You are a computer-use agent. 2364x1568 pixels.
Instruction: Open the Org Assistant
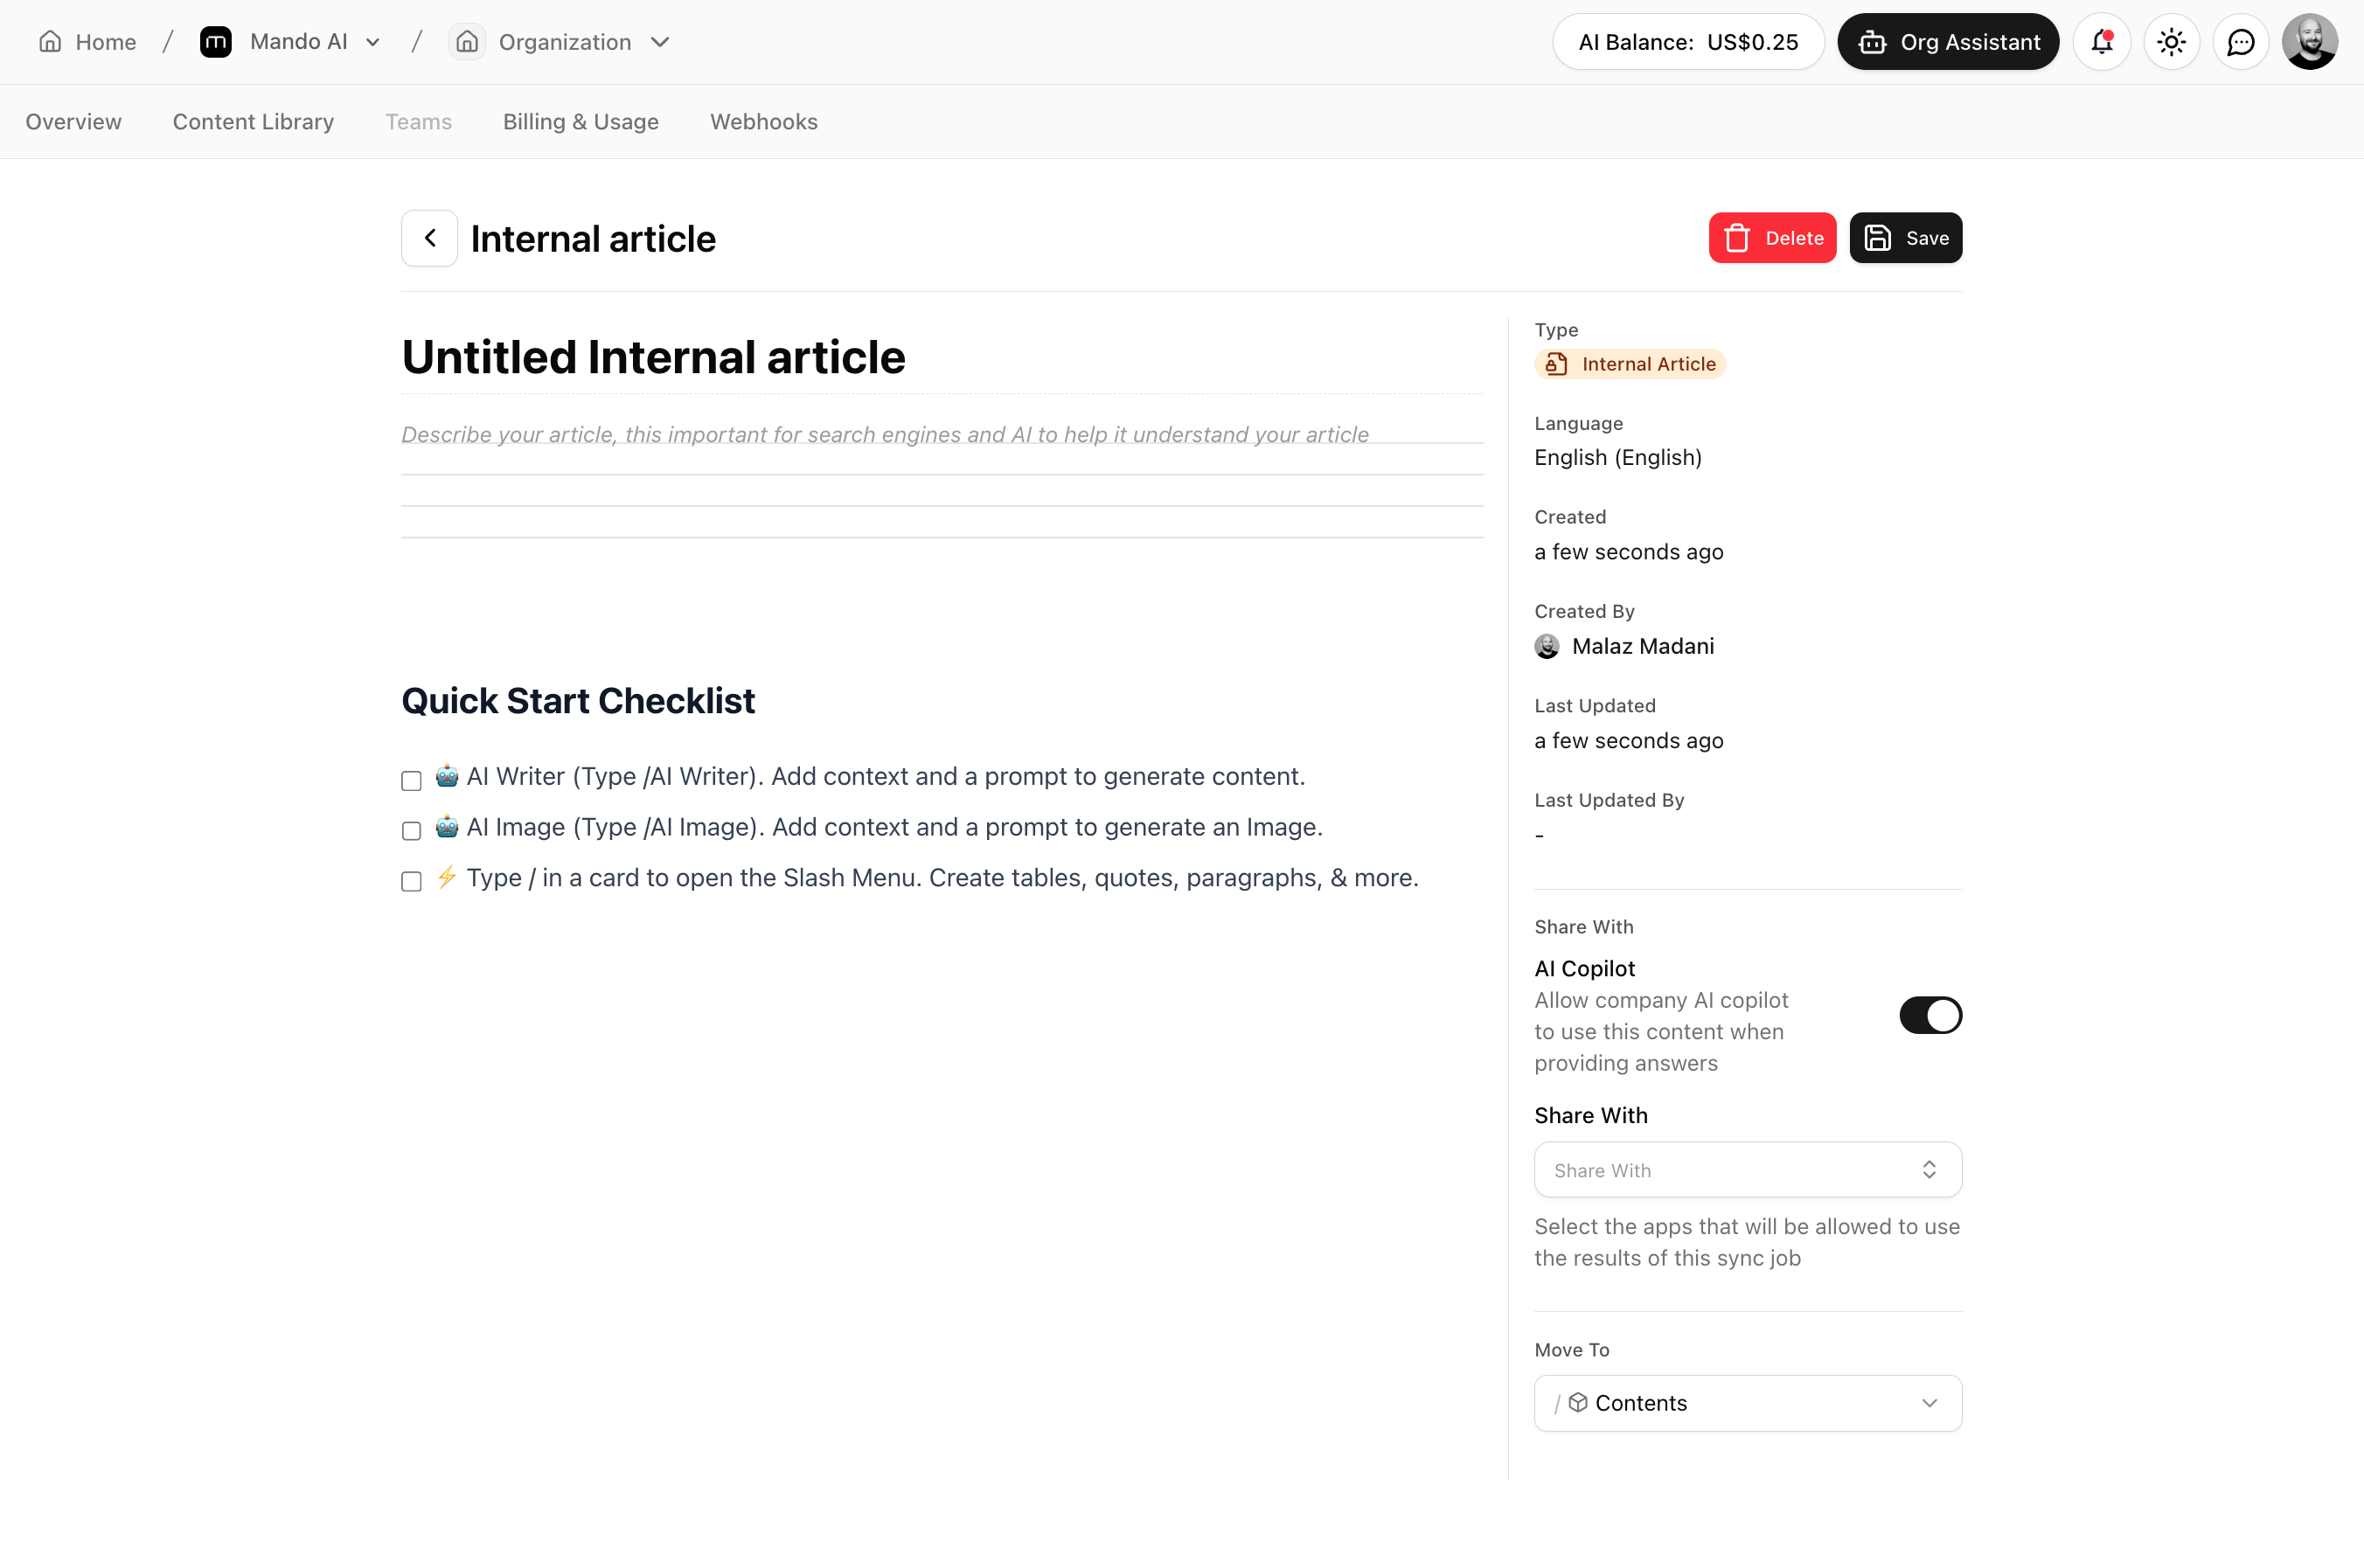pos(1947,42)
